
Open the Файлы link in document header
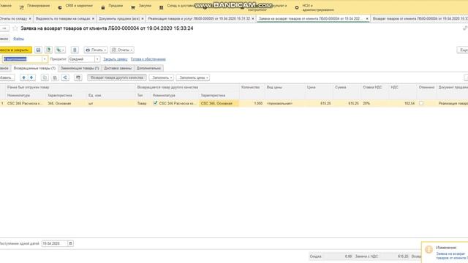(18, 39)
